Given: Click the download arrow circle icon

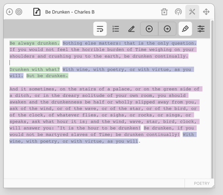Looking at the screenshot, I should (9, 12).
